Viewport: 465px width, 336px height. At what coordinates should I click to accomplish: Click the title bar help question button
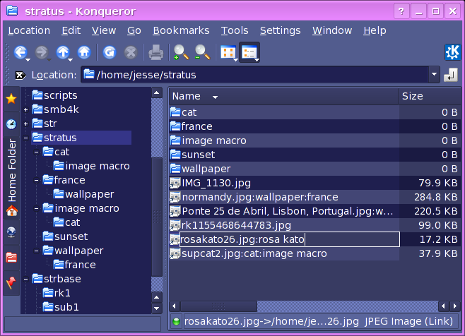click(401, 11)
